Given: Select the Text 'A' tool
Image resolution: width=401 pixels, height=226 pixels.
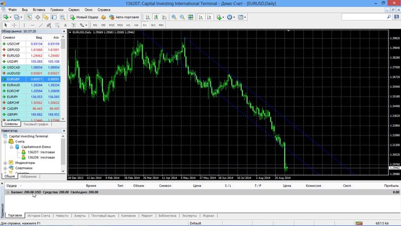Looking at the screenshot, I should point(65,25).
